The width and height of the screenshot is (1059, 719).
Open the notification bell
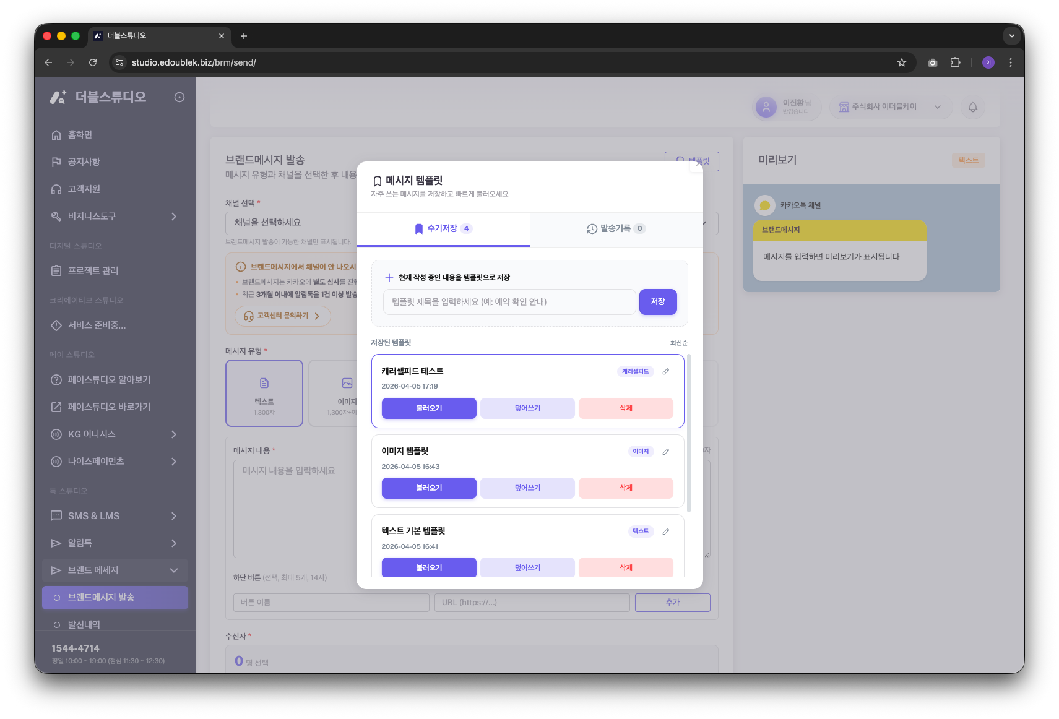973,107
